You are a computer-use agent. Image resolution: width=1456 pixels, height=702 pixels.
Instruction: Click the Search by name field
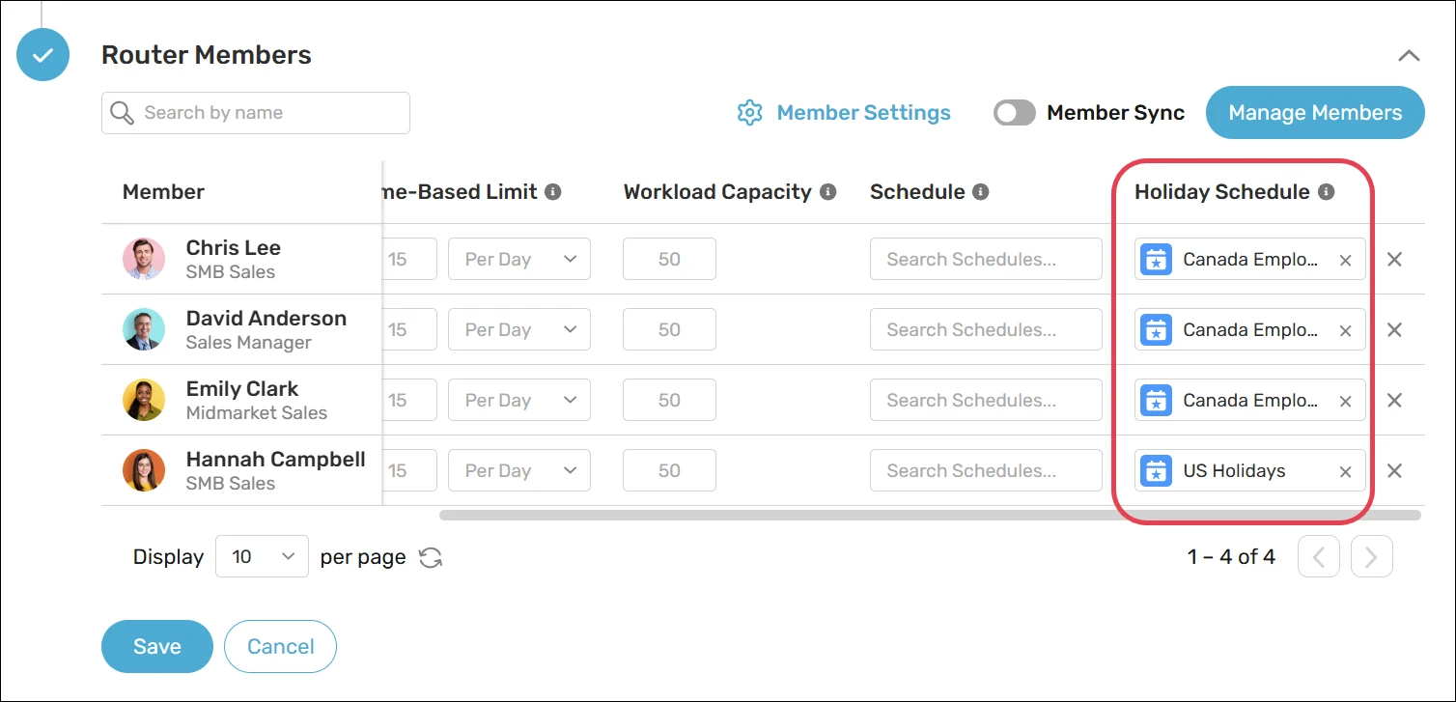click(x=256, y=113)
